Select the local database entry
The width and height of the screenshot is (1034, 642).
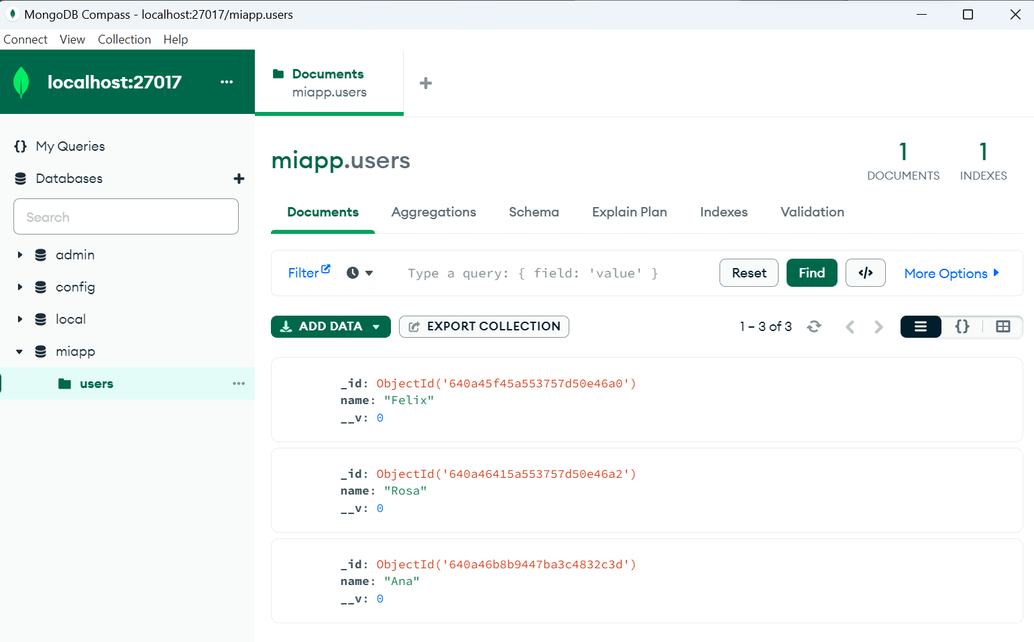tap(70, 319)
